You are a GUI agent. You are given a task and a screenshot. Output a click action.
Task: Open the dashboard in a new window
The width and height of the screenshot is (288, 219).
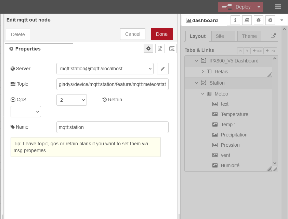(x=273, y=36)
